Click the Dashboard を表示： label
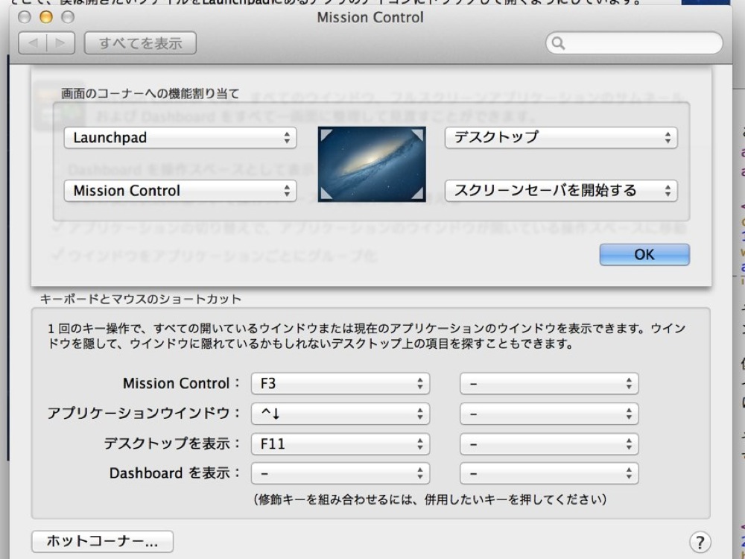 click(x=175, y=473)
